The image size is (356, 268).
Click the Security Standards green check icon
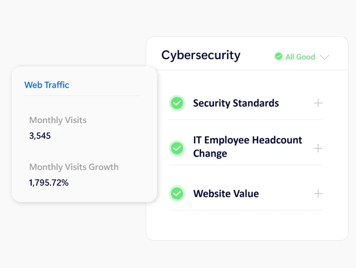pos(177,103)
